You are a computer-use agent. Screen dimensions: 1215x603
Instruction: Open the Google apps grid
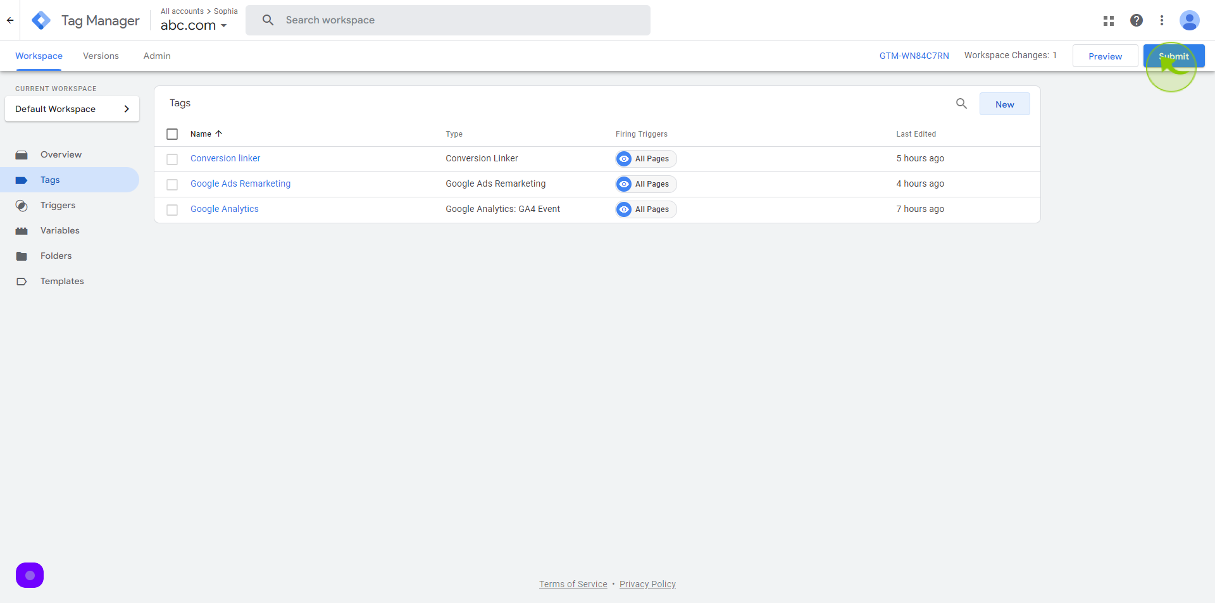pos(1109,20)
